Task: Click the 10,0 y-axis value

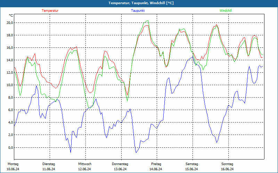Action: 10,85
